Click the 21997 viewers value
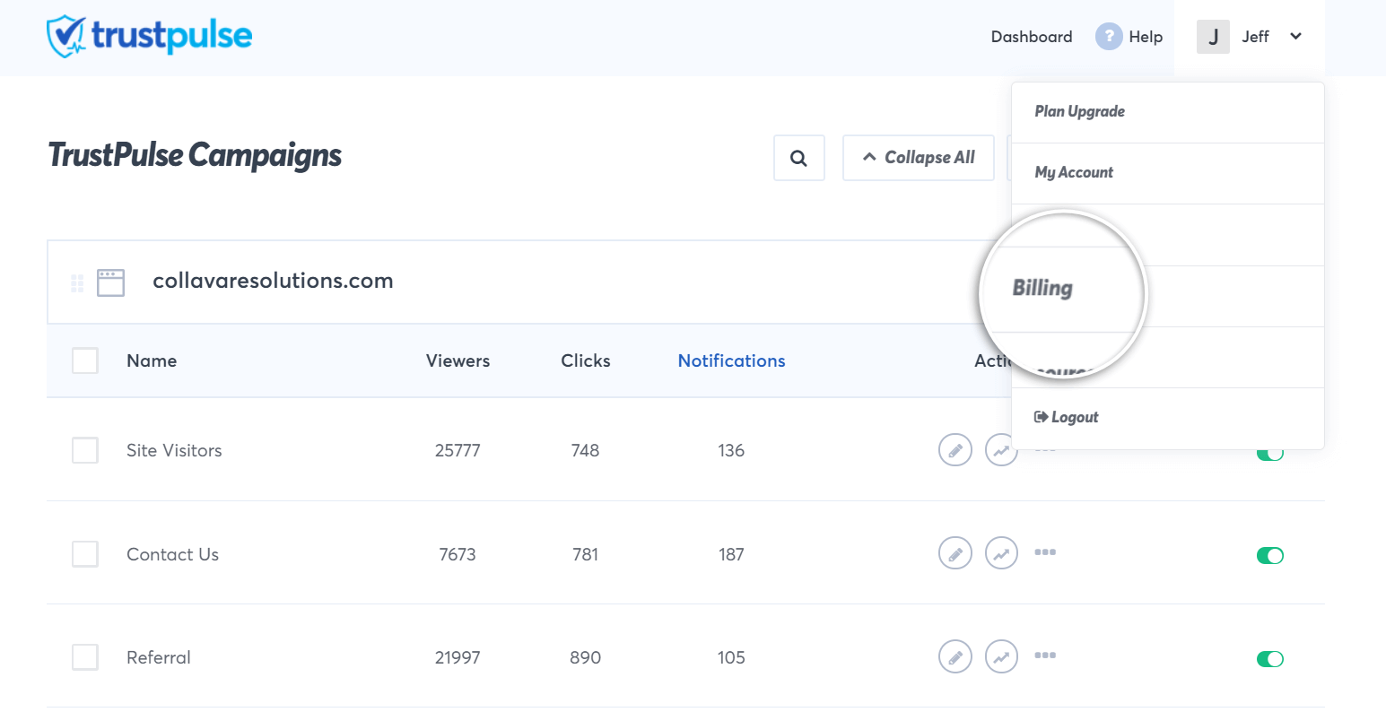 [x=458, y=657]
